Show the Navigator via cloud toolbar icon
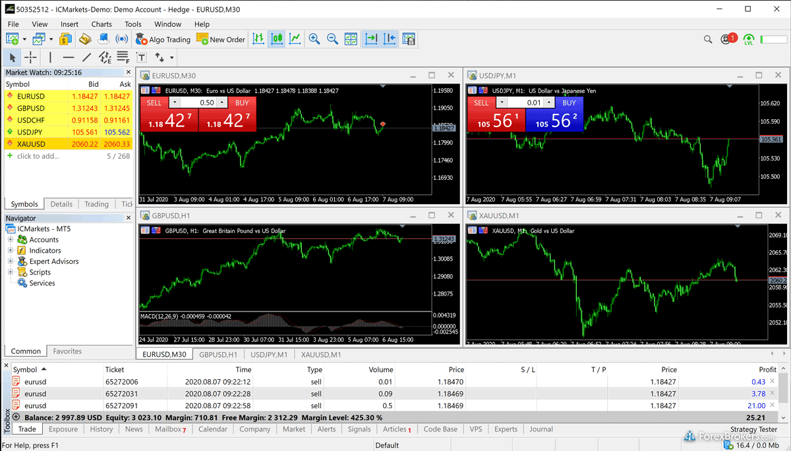The width and height of the screenshot is (791, 451). [103, 40]
